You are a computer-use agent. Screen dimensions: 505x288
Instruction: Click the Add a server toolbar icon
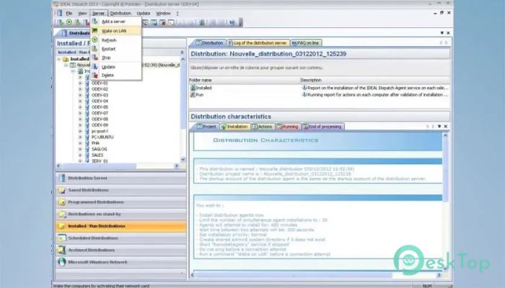[61, 22]
